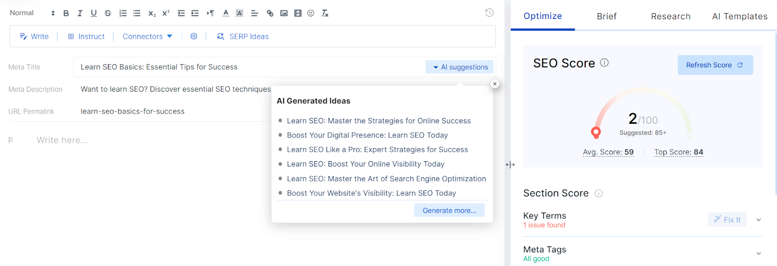Image resolution: width=777 pixels, height=266 pixels.
Task: Switch to the Brief tab
Action: (x=607, y=17)
